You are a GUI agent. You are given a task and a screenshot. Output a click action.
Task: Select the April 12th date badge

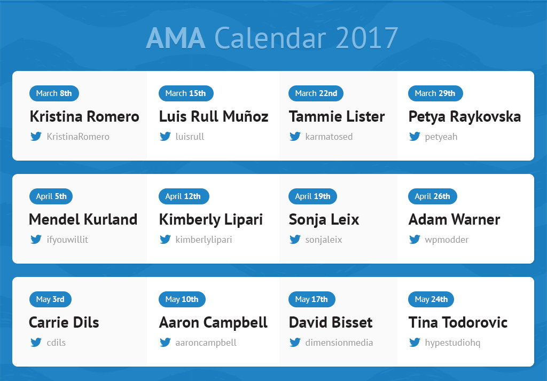coord(184,196)
